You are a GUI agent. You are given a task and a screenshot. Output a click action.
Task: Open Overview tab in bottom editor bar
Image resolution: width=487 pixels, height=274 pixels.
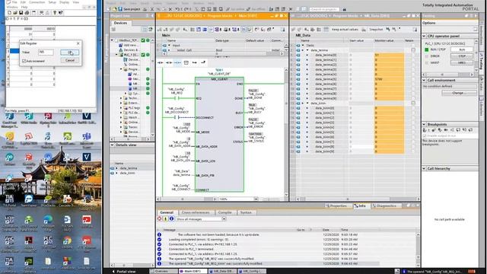162,271
